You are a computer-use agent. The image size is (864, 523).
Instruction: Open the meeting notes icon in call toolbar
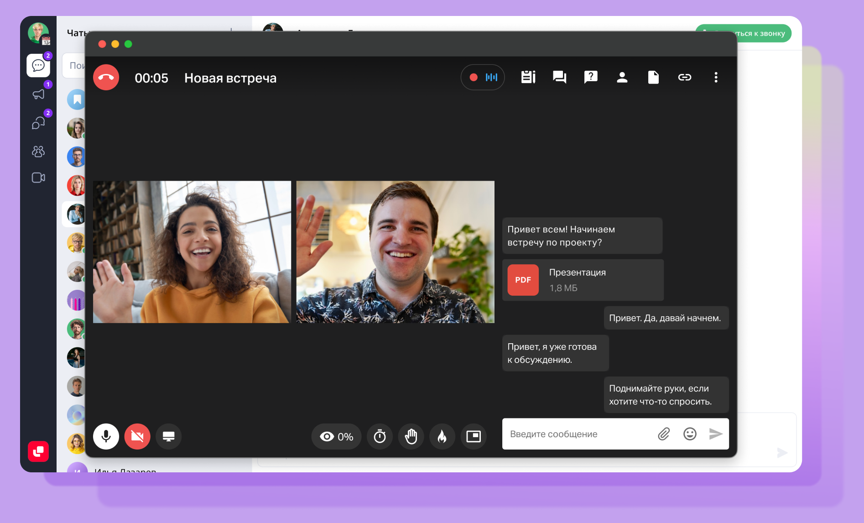click(x=528, y=77)
